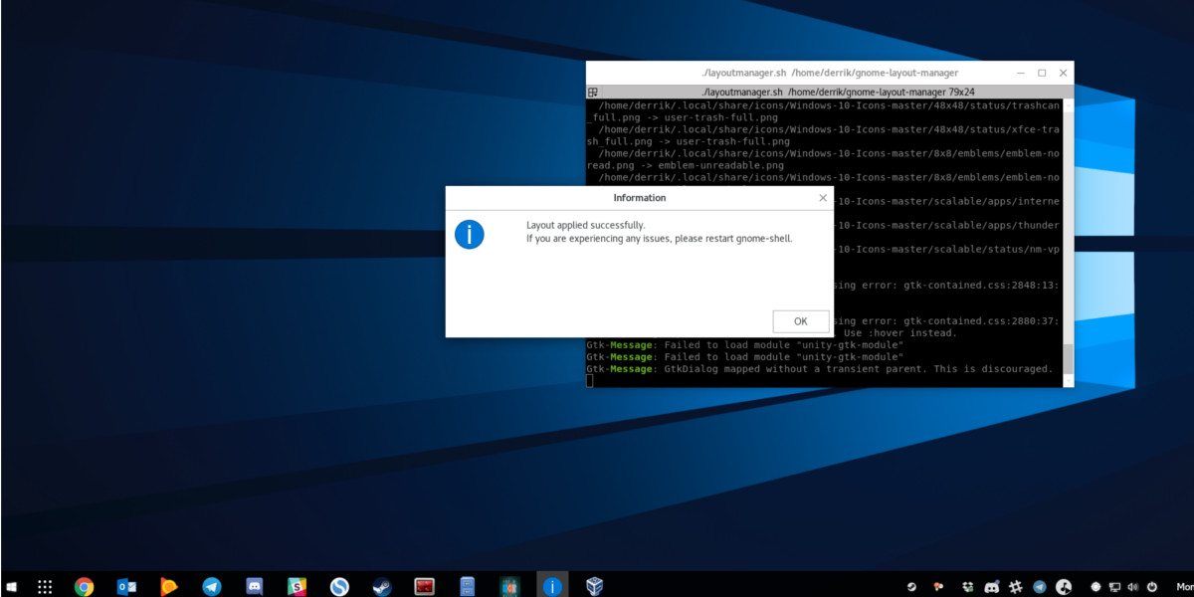Maximize the layoutmanager.sh terminal window
Screen dimensions: 1194x597
1042,73
